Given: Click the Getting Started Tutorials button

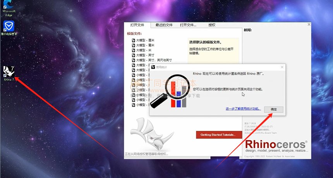Looking at the screenshot, I should coord(219,135).
